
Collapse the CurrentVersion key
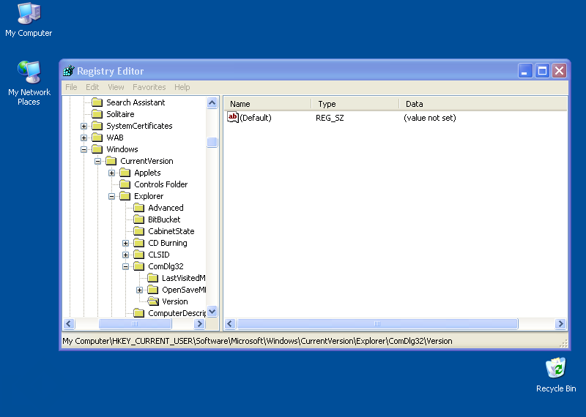(97, 161)
